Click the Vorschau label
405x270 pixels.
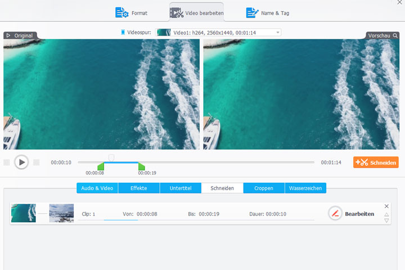coord(379,35)
